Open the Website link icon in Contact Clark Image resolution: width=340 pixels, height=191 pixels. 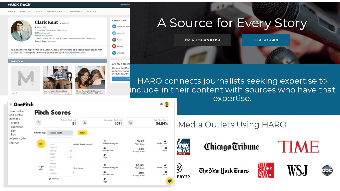click(114, 53)
